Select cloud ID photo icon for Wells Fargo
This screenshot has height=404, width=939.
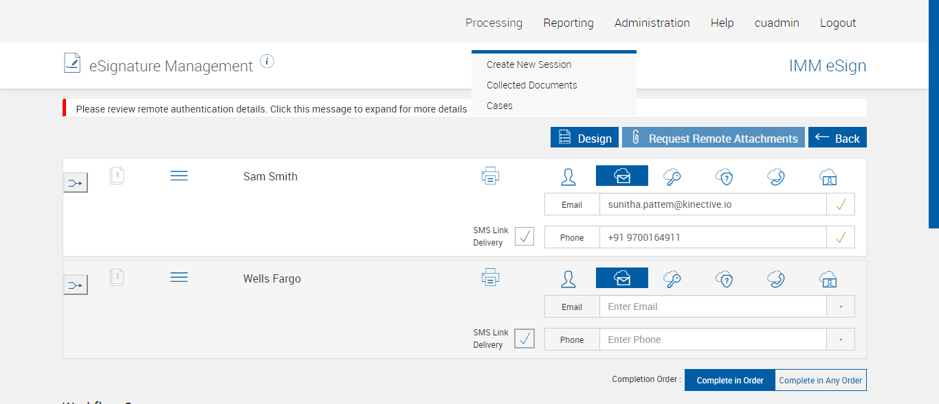click(x=828, y=278)
